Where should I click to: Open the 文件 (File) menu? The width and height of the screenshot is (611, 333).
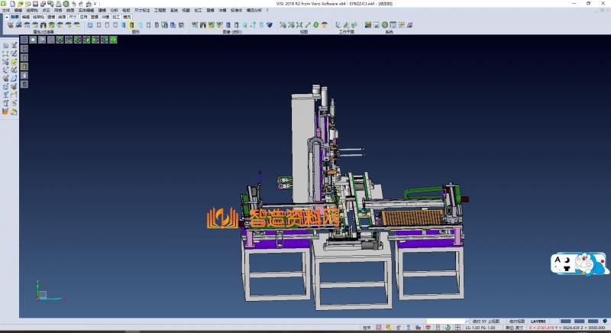[5, 10]
